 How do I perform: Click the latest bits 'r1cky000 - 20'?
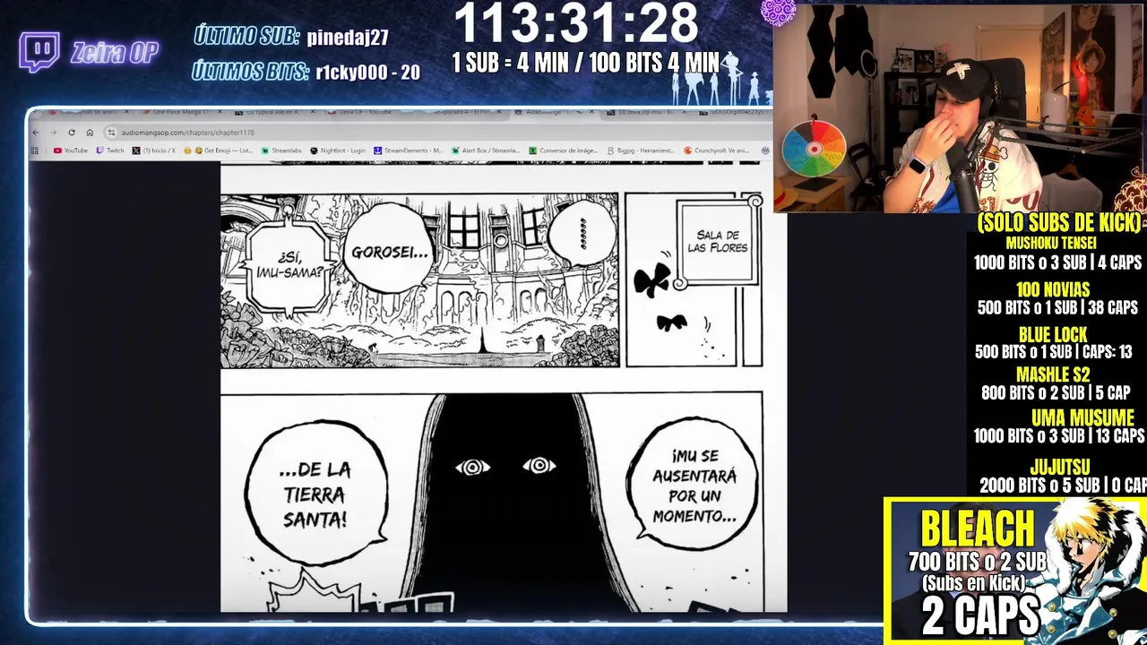pyautogui.click(x=367, y=73)
